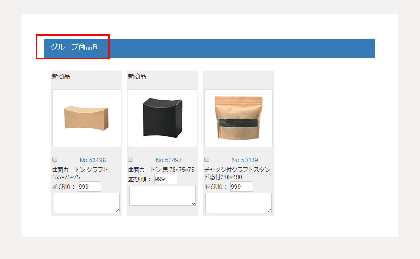Click the kraft stand pouch thumbnail
This screenshot has height=259, width=420.
(239, 118)
